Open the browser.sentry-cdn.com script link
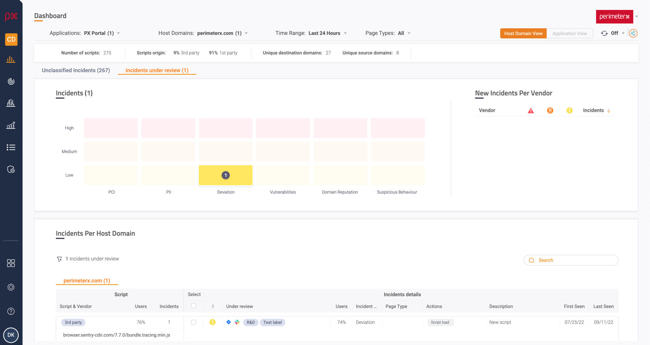 point(117,335)
